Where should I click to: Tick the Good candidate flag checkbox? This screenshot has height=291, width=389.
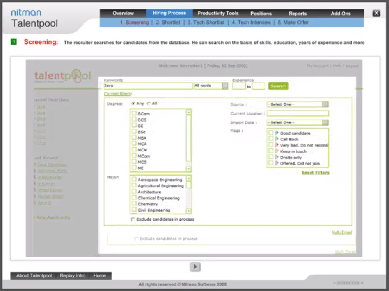271,133
